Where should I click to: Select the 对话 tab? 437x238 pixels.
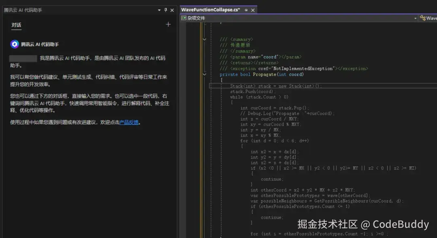coord(16,25)
